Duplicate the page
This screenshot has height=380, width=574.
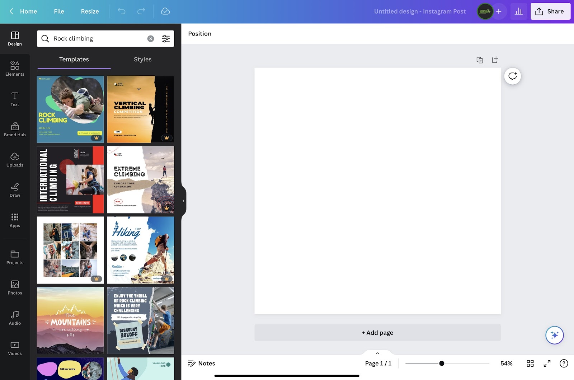click(480, 60)
